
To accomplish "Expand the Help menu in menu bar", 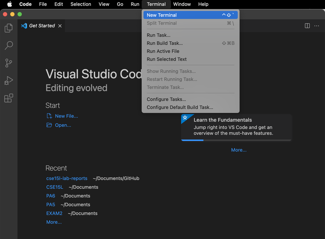I will point(203,4).
